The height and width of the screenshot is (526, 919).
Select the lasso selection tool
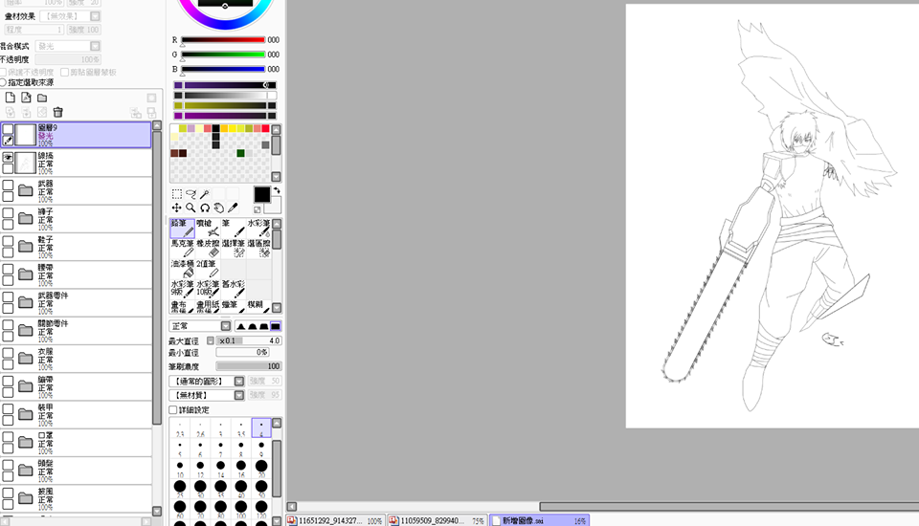pyautogui.click(x=191, y=194)
